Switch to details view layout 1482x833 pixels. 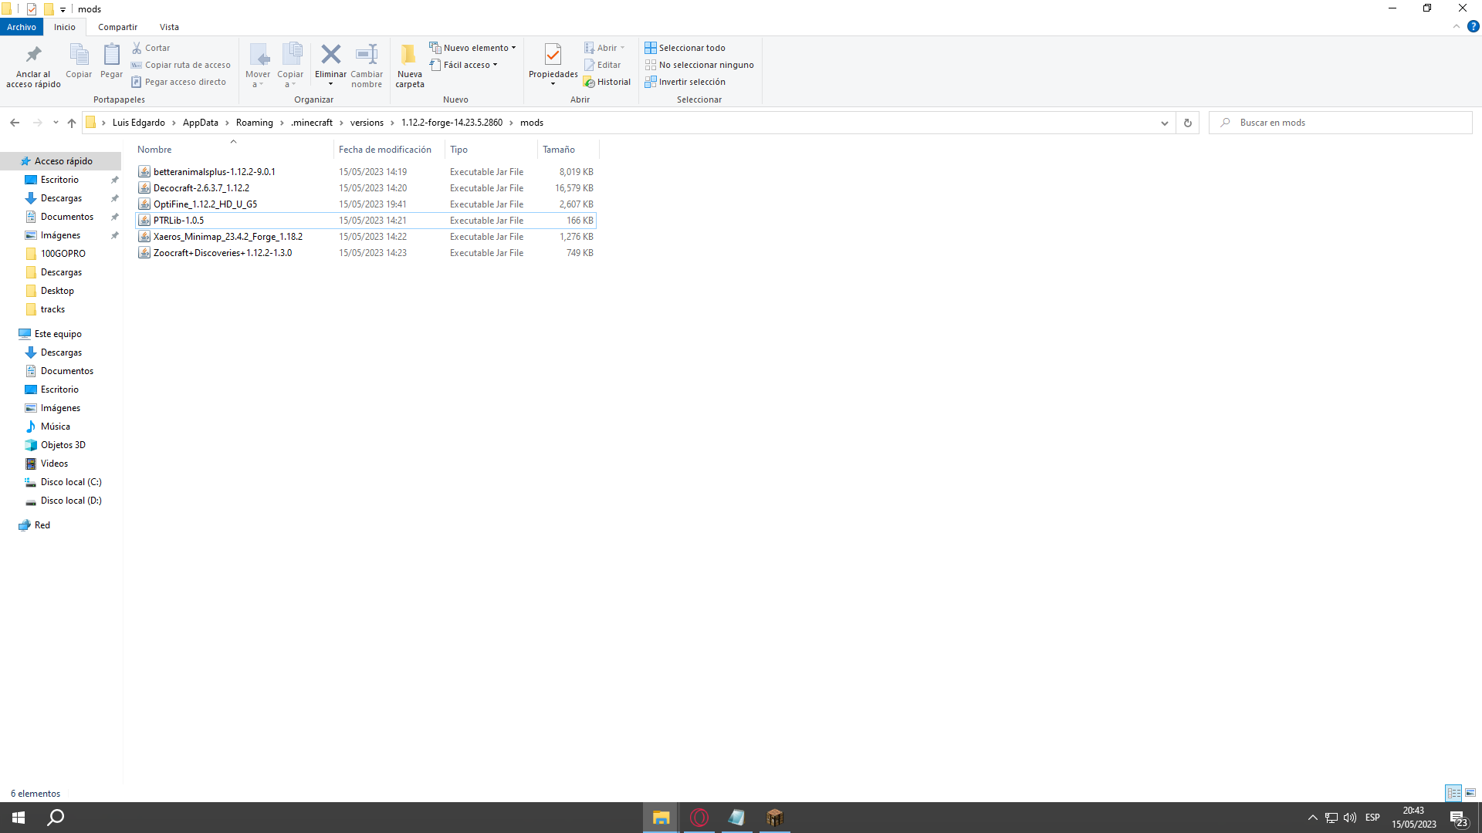[1453, 793]
